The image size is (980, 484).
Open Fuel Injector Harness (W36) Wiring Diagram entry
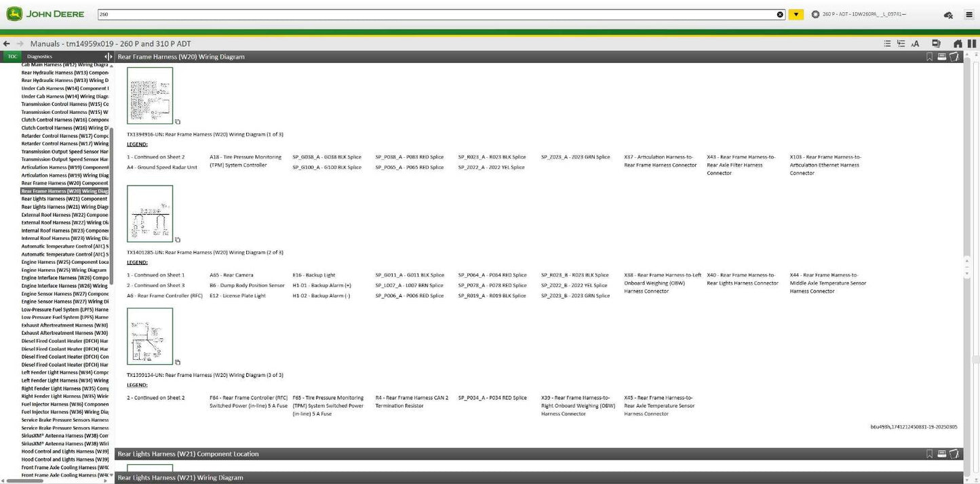65,412
